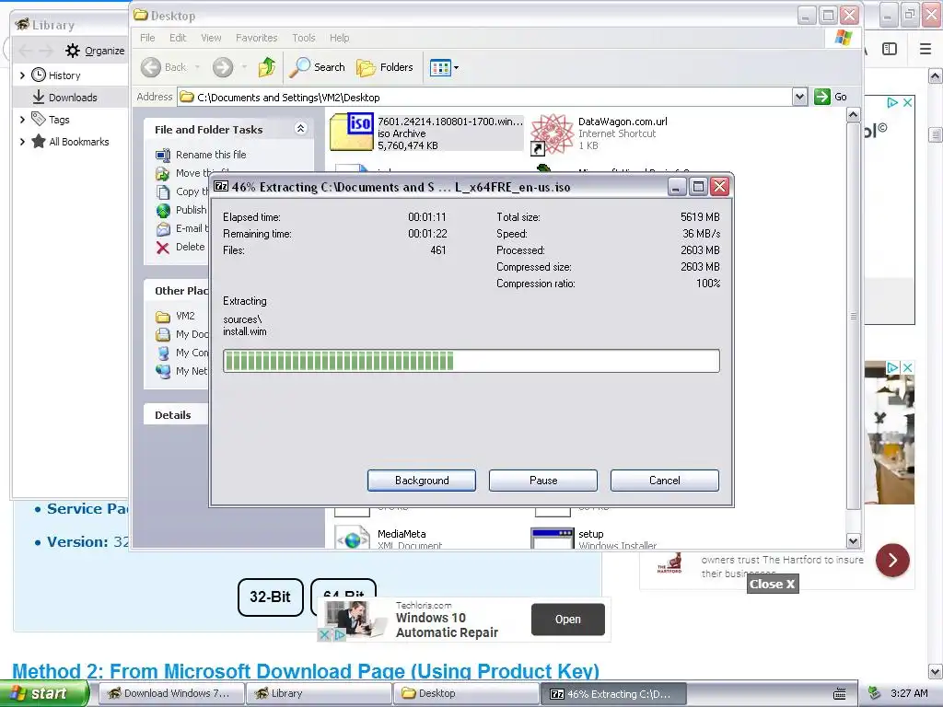Click the taskbar clock 3:27 AM

pos(909,693)
